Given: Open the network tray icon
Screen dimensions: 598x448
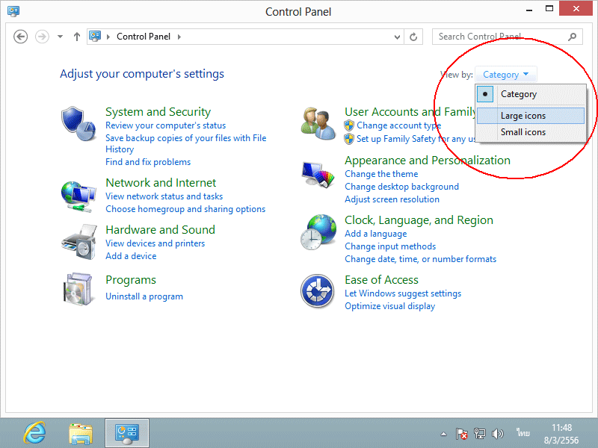Looking at the screenshot, I should tap(479, 434).
